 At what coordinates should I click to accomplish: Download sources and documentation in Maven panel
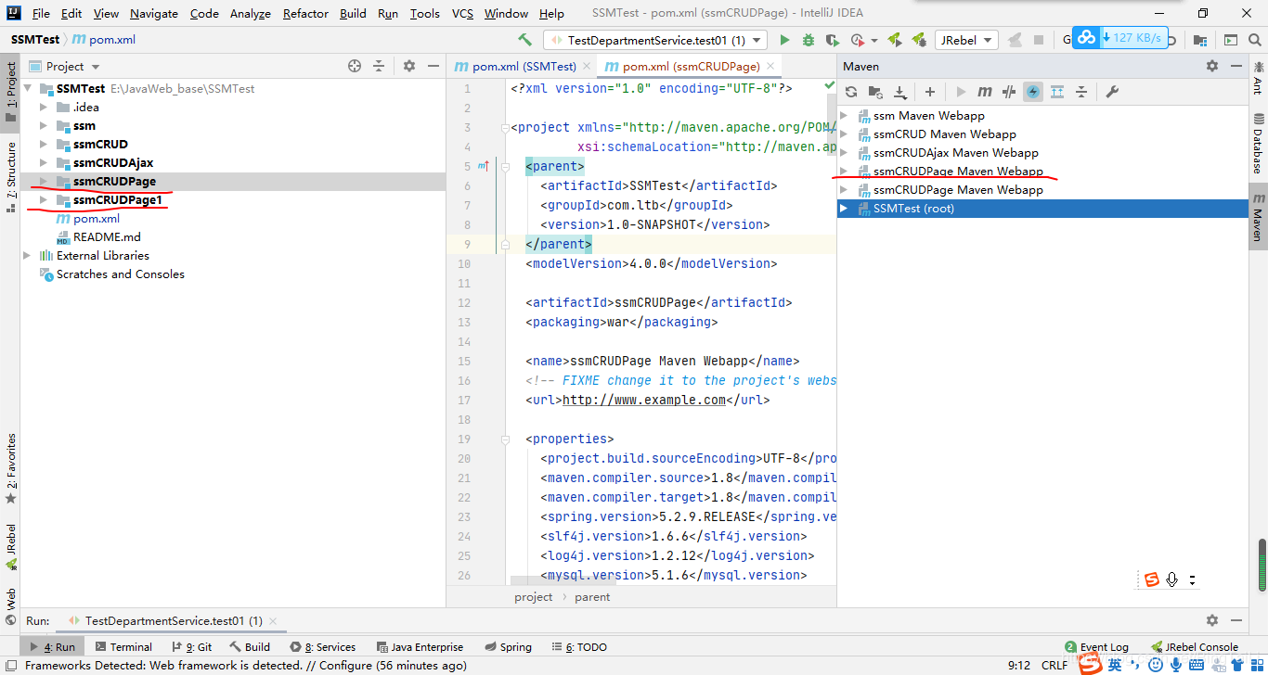click(899, 92)
